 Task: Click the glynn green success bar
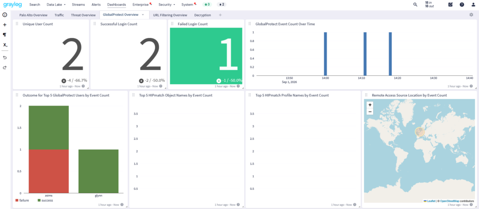(98, 171)
